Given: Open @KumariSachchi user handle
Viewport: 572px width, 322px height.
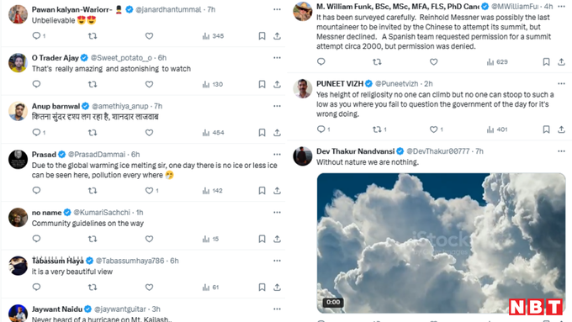Looking at the screenshot, I should coord(102,212).
